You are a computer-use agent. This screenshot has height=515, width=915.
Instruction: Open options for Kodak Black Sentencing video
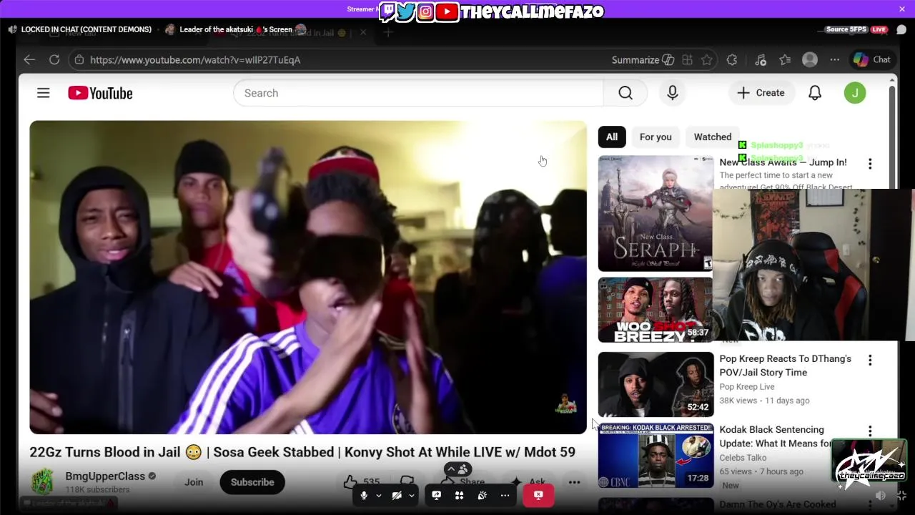point(870,431)
